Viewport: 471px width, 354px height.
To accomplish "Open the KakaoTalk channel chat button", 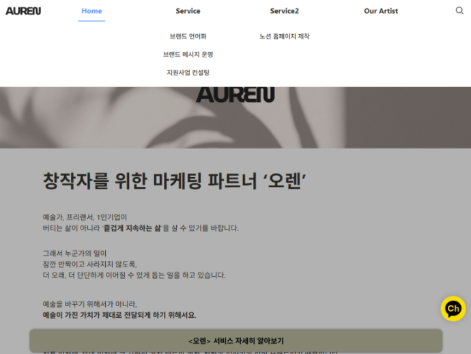I will pos(453,309).
